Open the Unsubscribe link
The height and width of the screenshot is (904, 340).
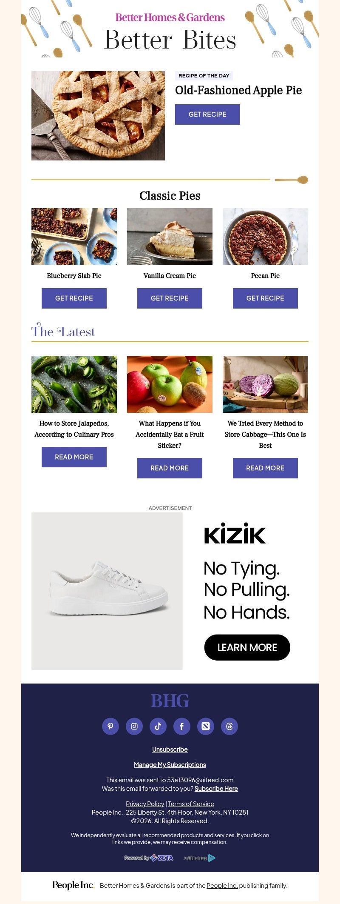tap(170, 749)
